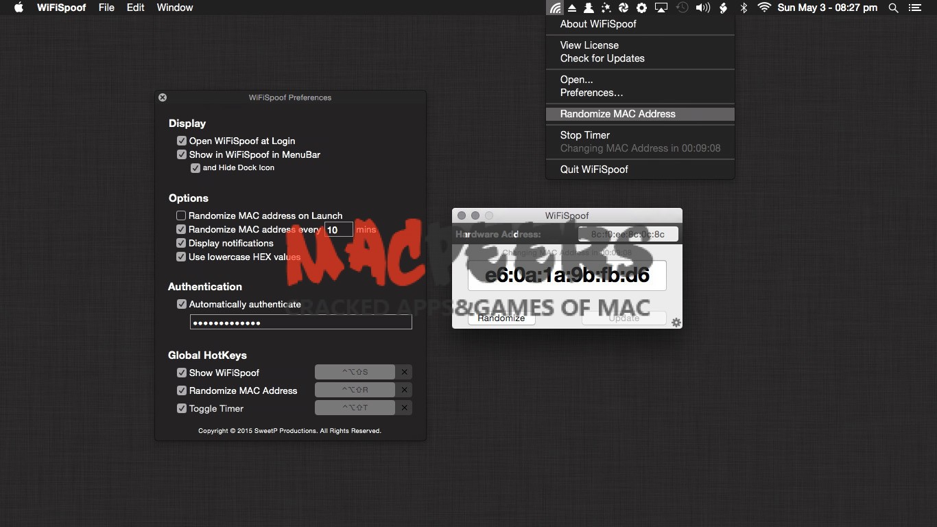Click the Randomize MAC Address hotkey recorder field
Screen dimensions: 937x527
point(355,390)
